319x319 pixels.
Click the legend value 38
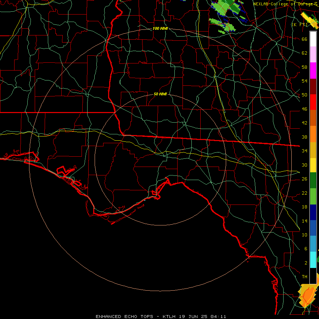(304, 137)
